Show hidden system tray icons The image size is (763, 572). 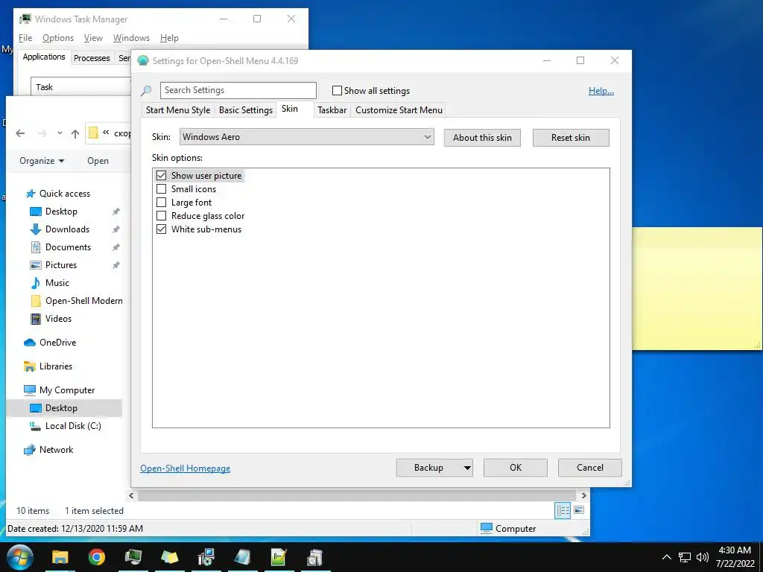[x=667, y=557]
